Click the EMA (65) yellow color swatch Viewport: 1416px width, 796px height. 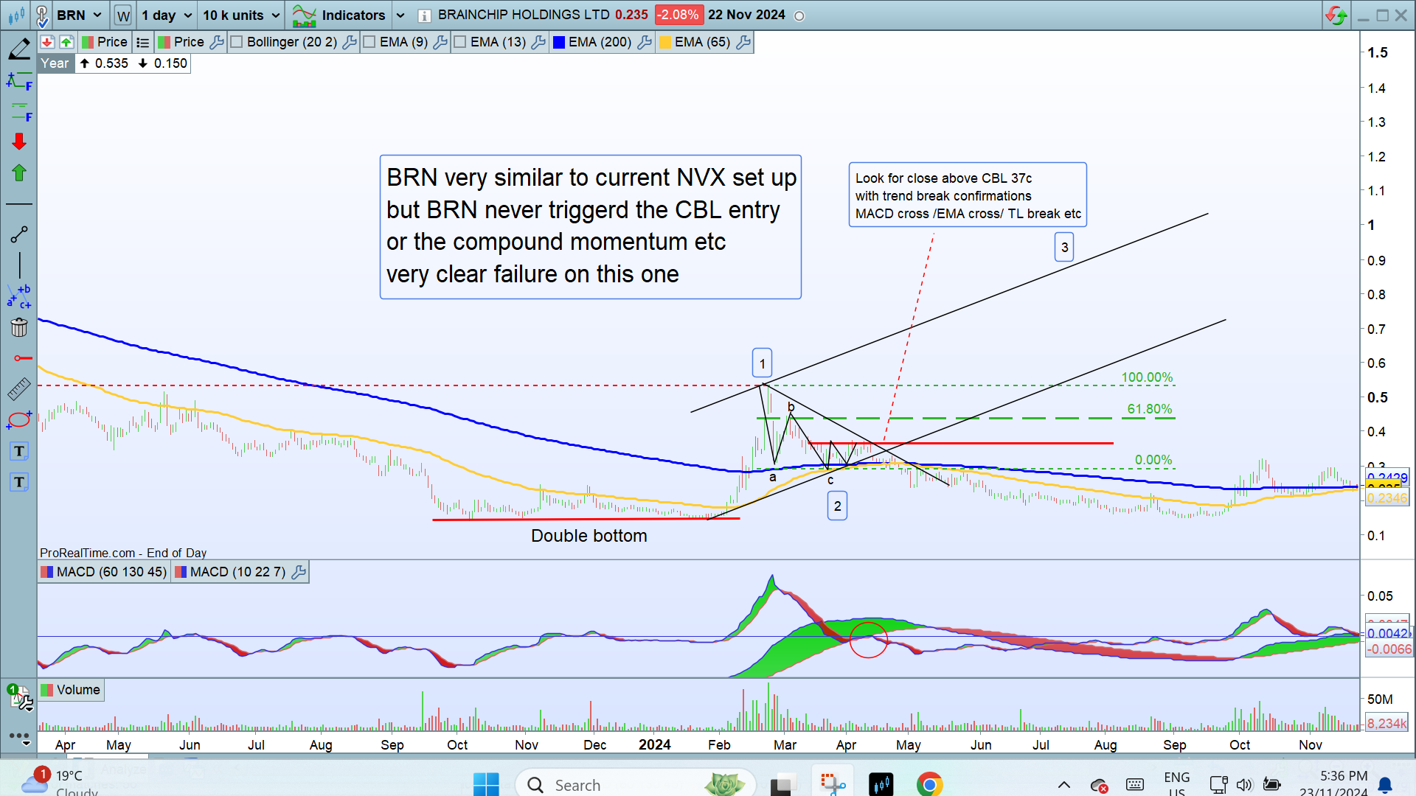[665, 42]
